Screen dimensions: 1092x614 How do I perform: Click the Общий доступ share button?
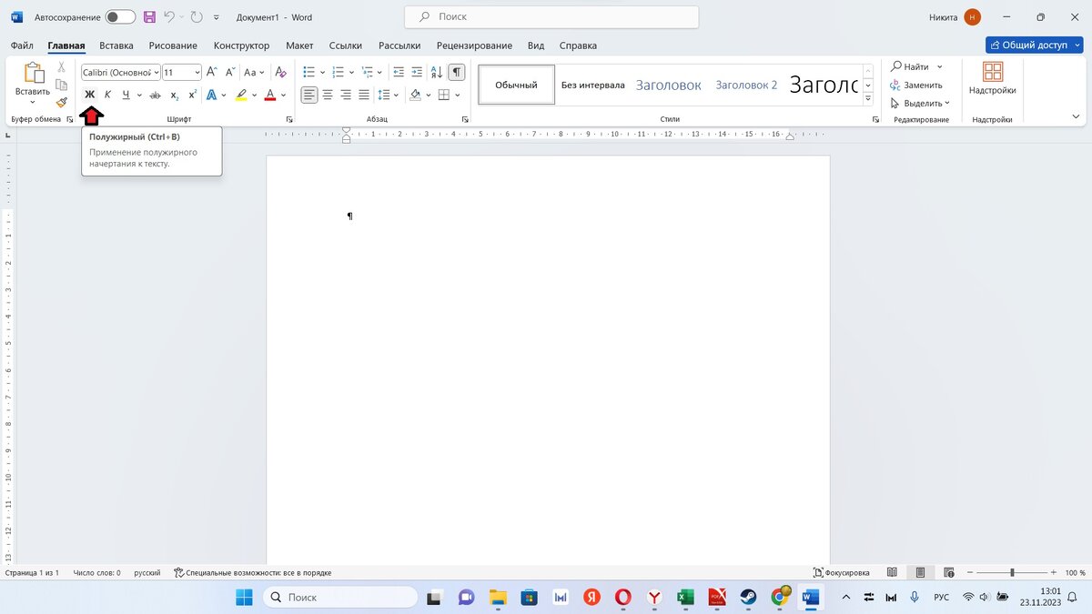(x=1034, y=45)
